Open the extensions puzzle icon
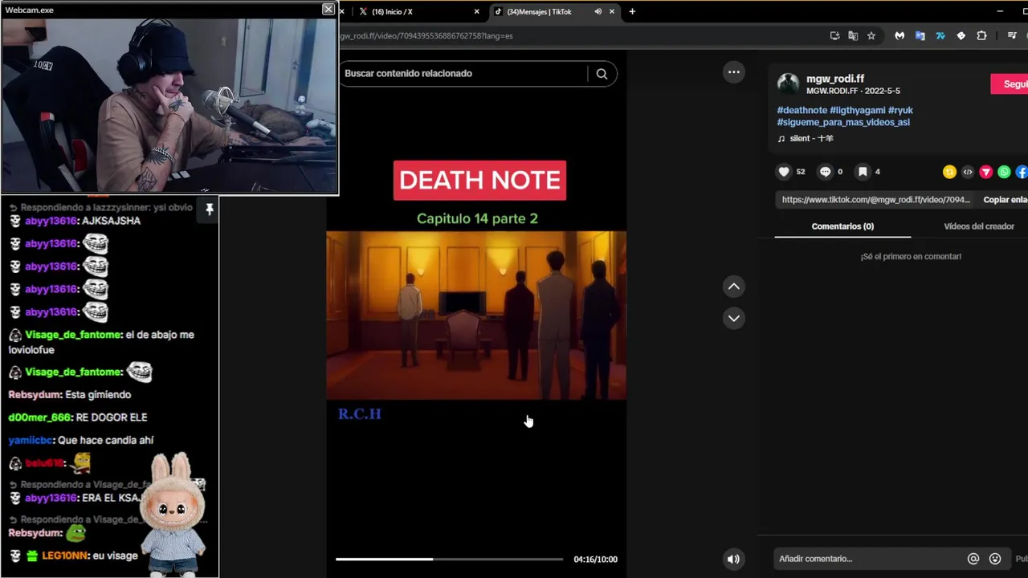1028x578 pixels. point(981,35)
